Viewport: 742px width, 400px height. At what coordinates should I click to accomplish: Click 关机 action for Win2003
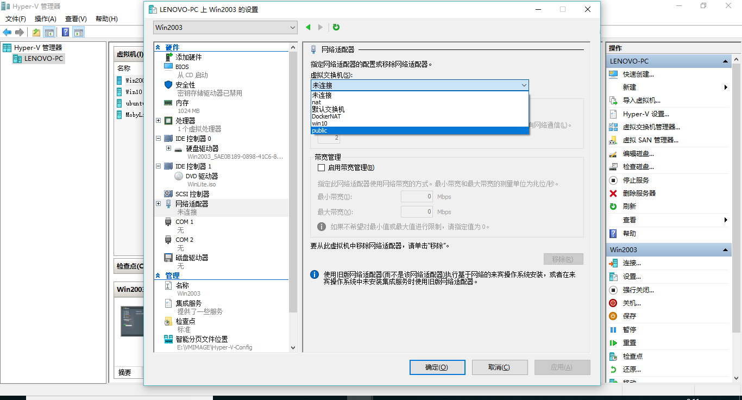point(632,303)
